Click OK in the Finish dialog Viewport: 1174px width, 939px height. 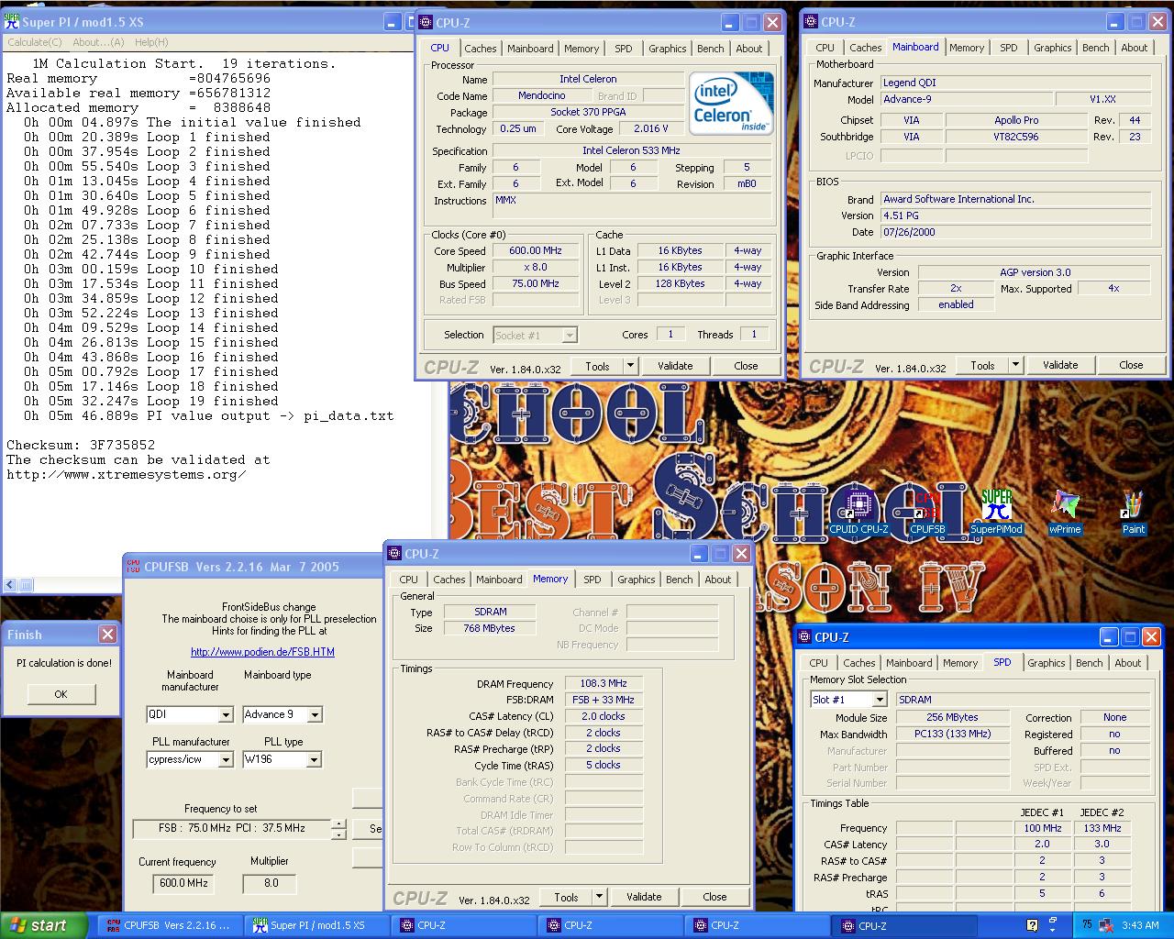tap(61, 694)
